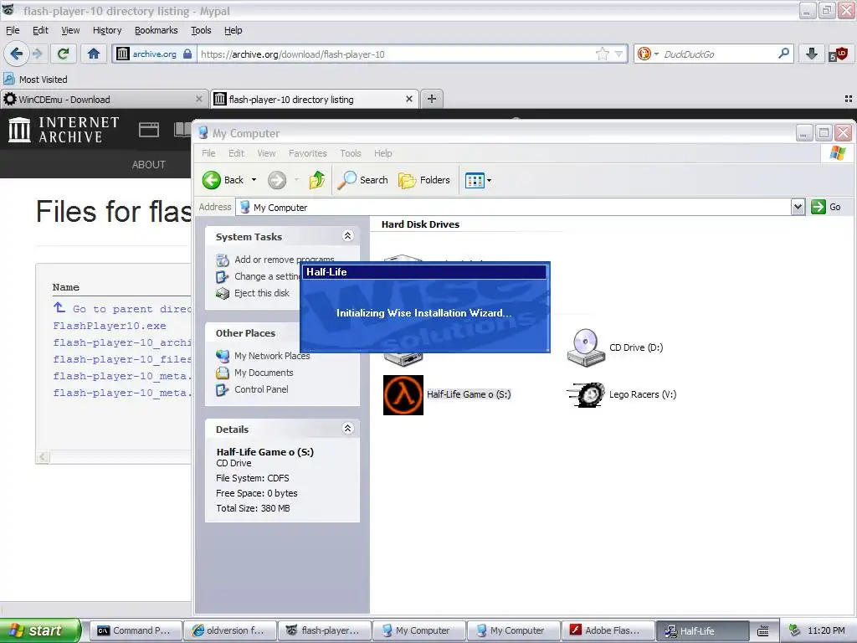This screenshot has width=857, height=643.
Task: Switch to Command Prompt taskbar item
Action: tap(136, 630)
